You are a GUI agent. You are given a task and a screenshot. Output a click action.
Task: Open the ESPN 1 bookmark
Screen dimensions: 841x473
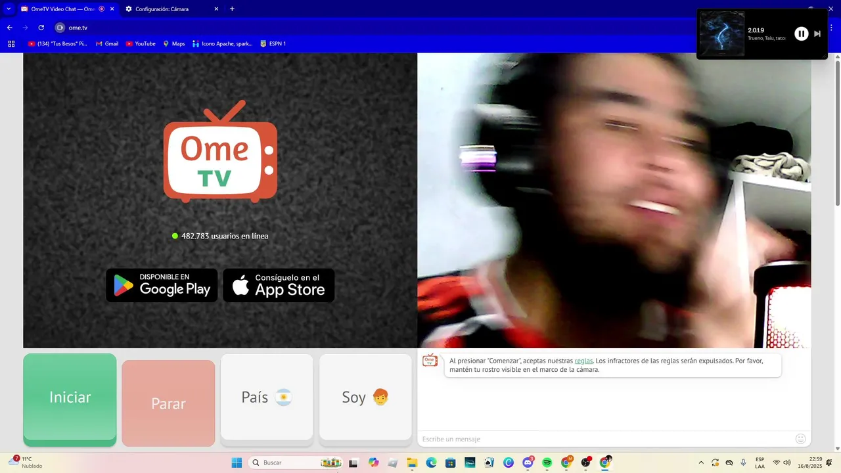[x=273, y=43]
